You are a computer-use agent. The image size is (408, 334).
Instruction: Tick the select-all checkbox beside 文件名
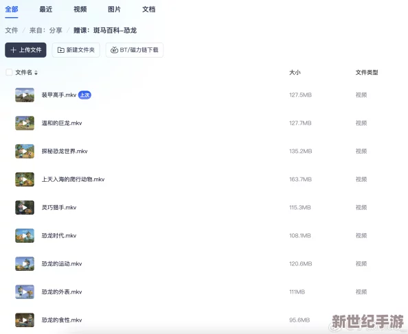point(9,72)
